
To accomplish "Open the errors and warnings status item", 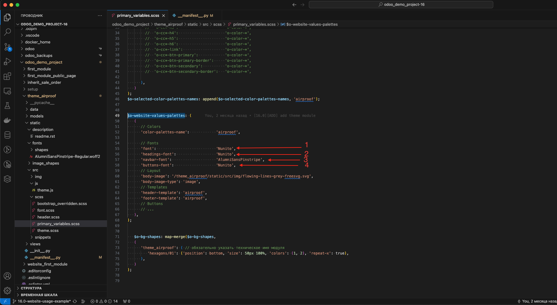I will [x=104, y=301].
